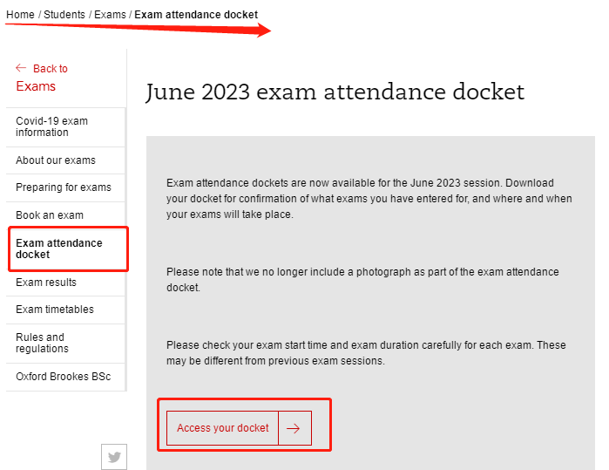
Task: Click the bold Exam attendance docket breadcrumb
Action: [x=196, y=15]
